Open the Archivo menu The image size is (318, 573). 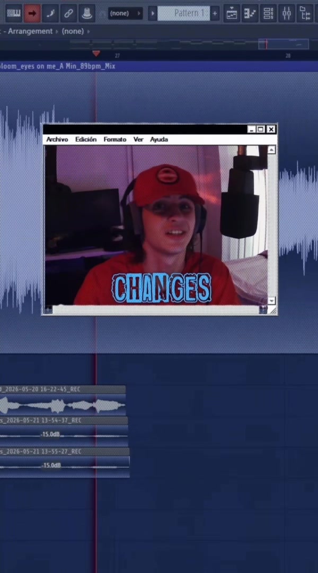click(57, 140)
